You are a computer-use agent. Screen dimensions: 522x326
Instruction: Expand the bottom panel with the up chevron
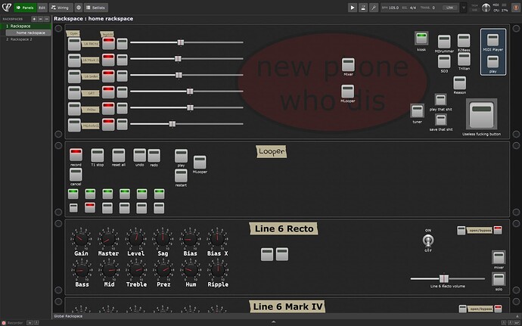(x=274, y=322)
